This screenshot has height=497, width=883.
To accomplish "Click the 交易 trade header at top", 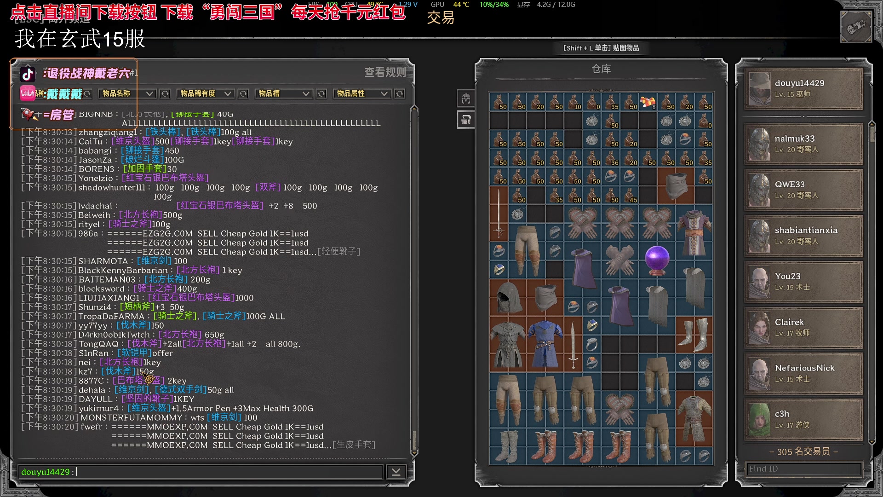I will coord(440,18).
